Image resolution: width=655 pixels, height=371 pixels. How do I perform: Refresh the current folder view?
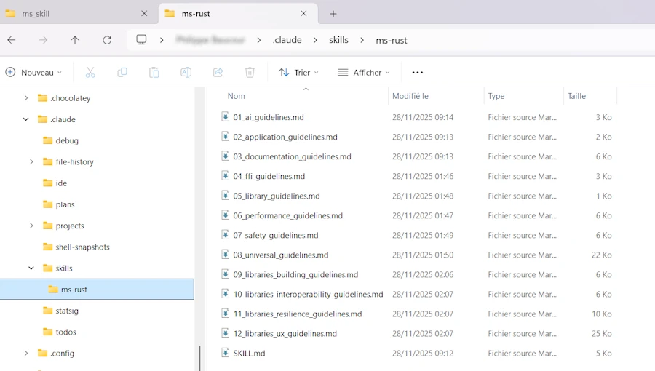(x=107, y=40)
